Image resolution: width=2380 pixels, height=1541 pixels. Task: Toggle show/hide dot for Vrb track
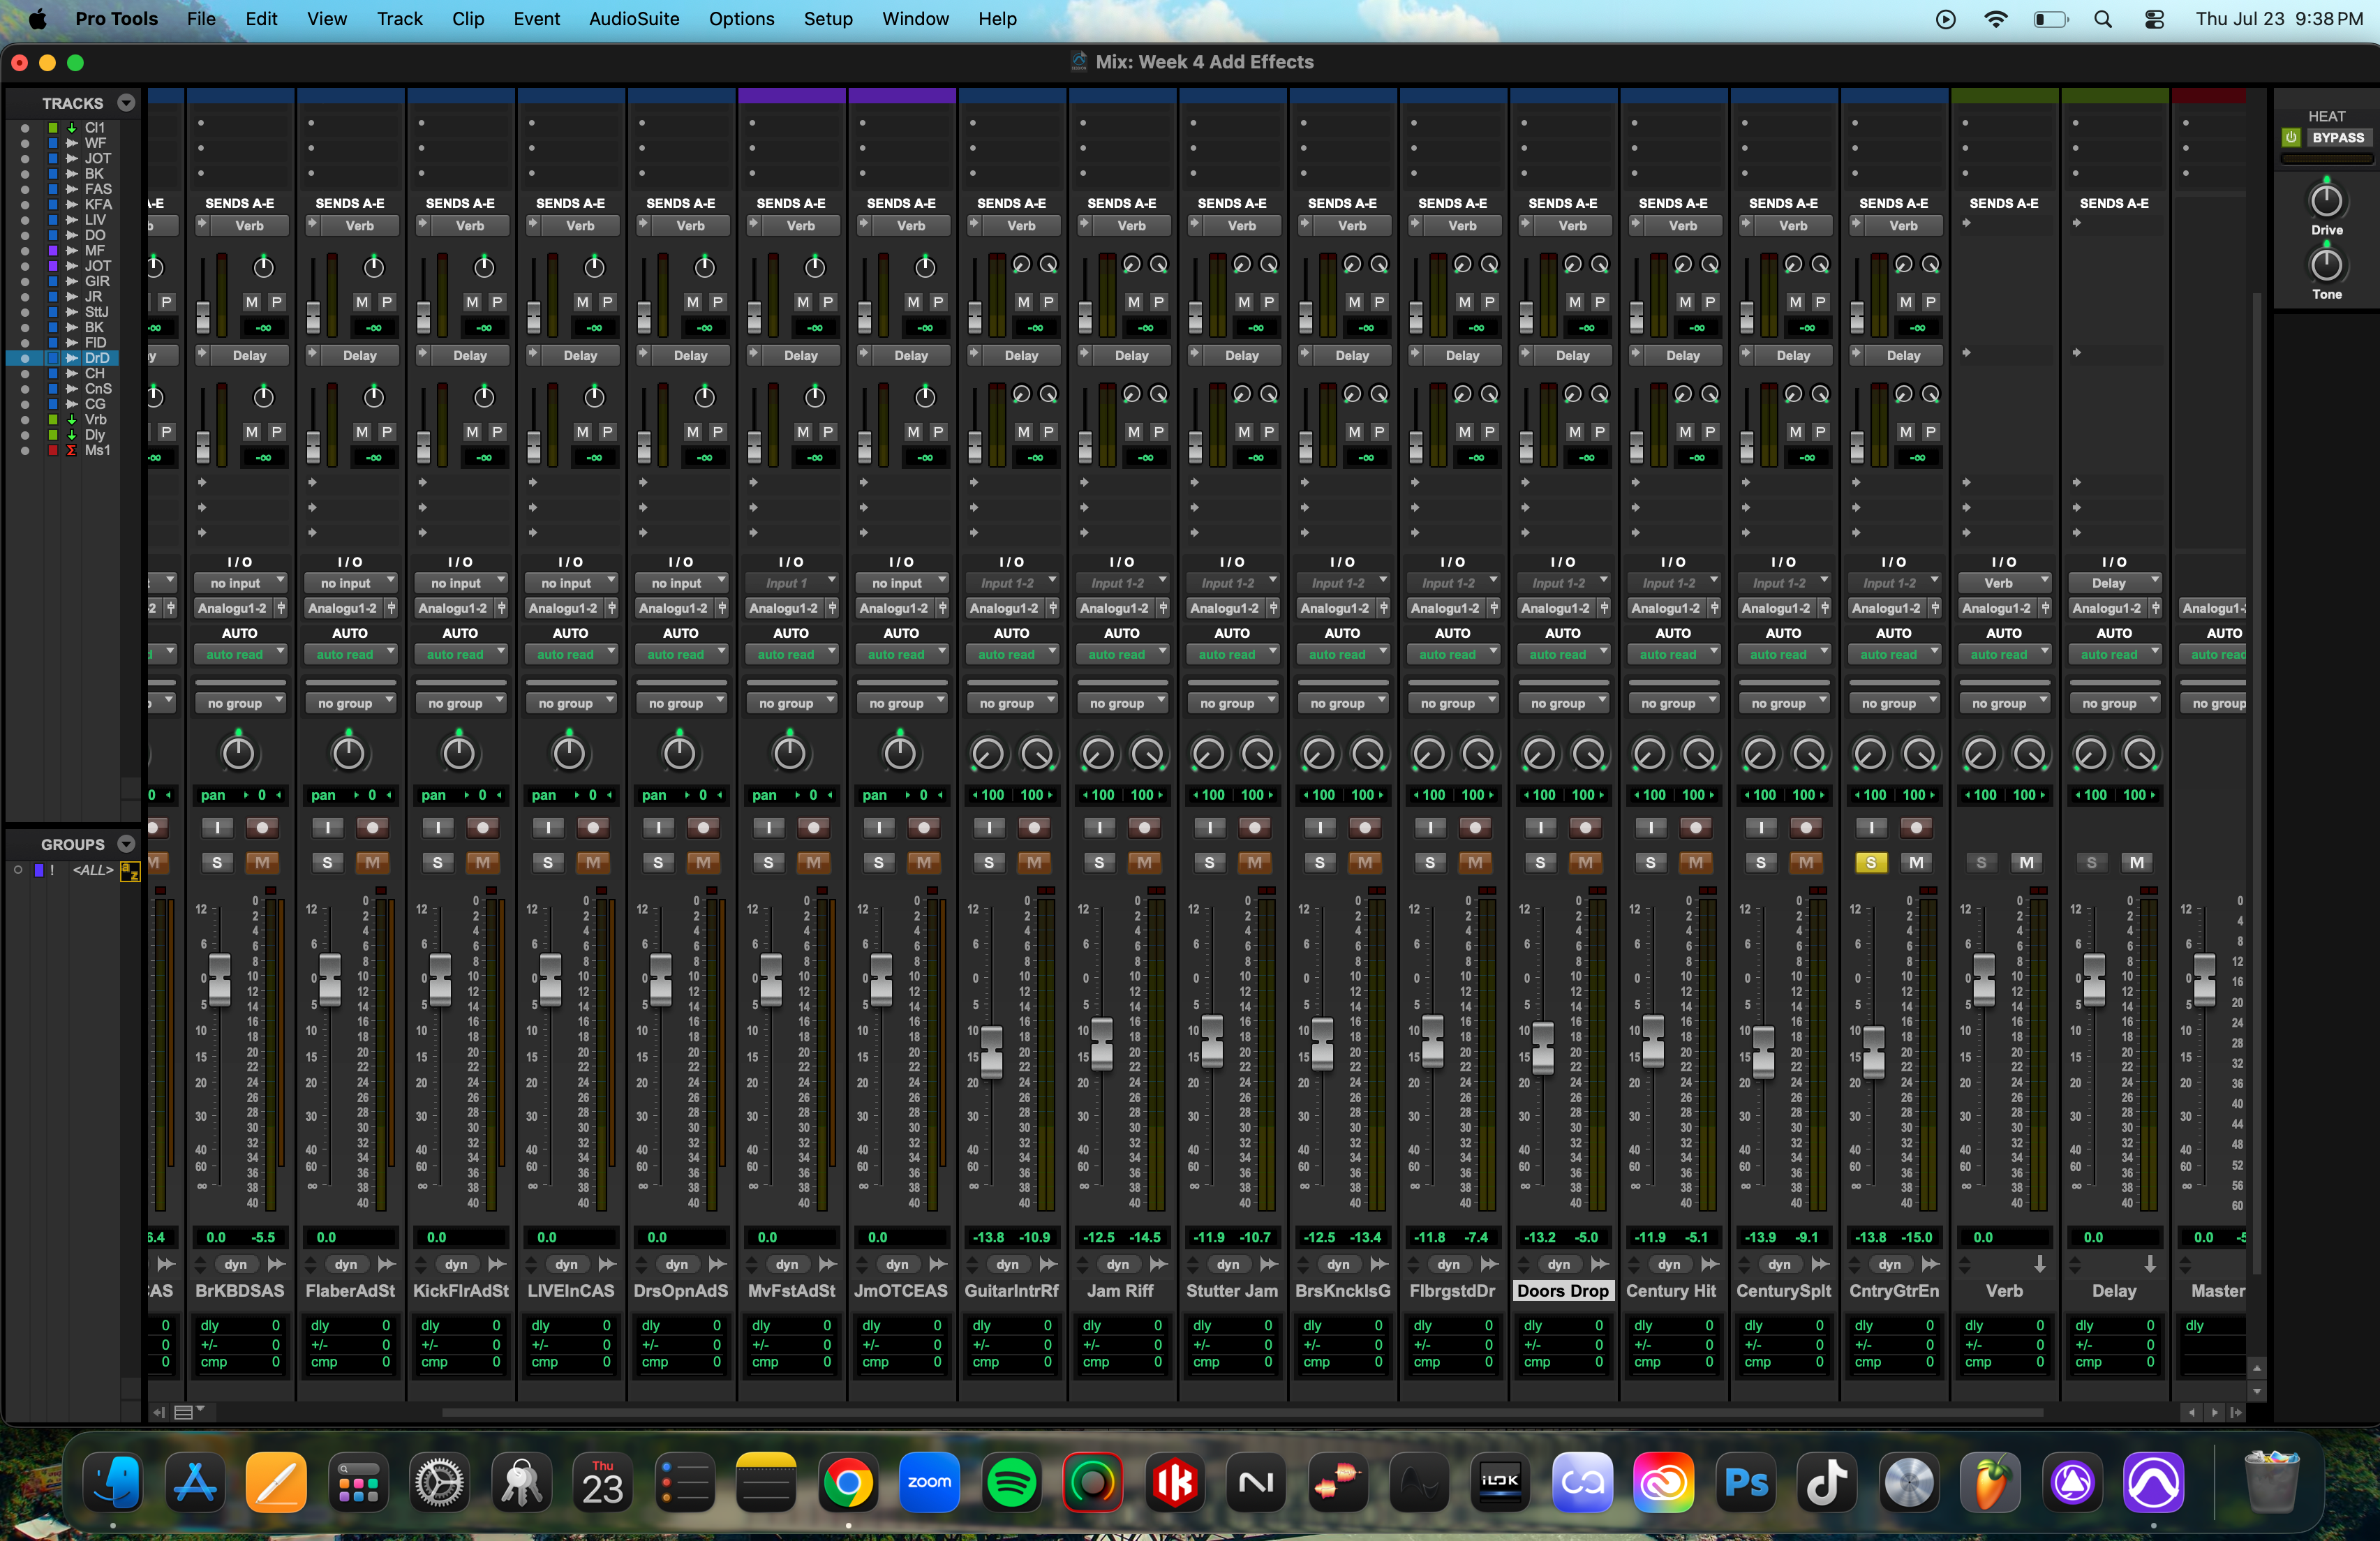(24, 420)
